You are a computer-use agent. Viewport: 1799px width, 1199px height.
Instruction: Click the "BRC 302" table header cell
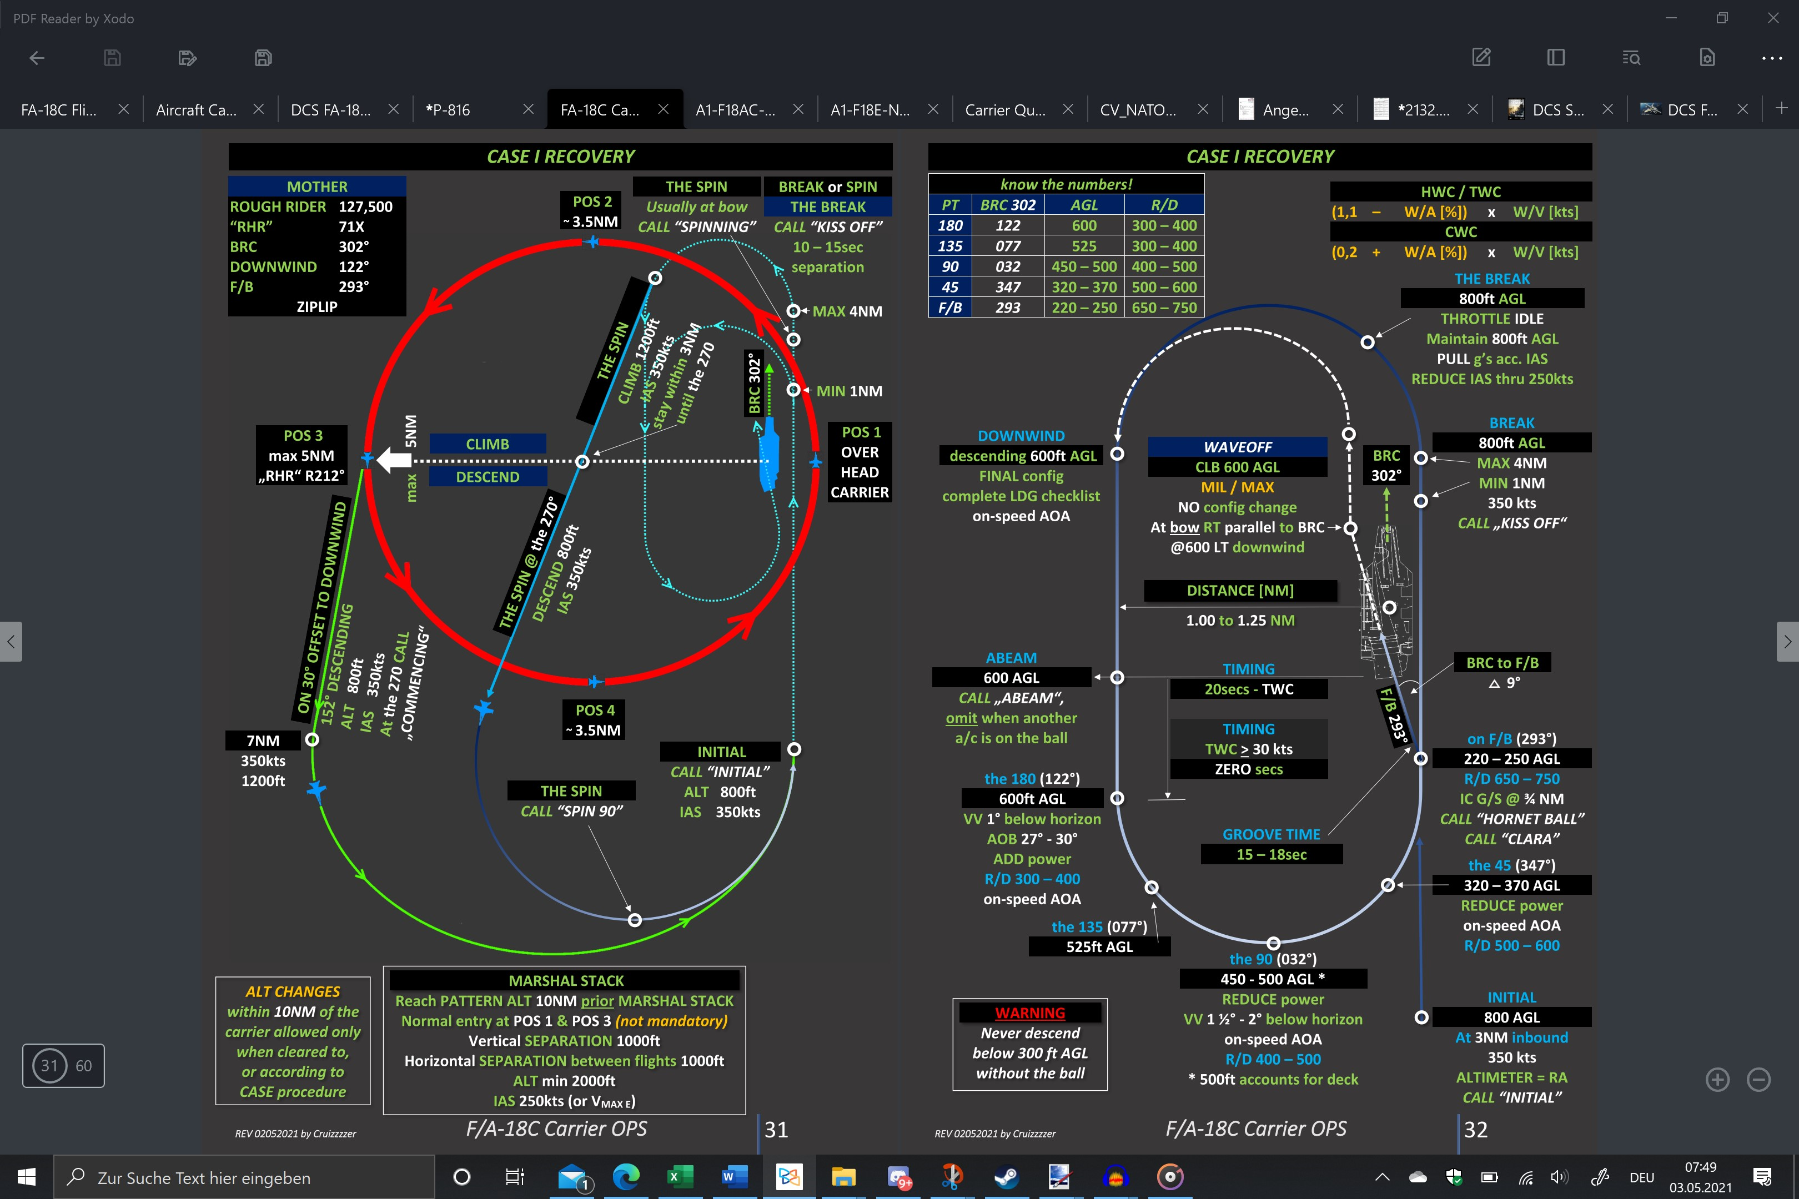1008,205
